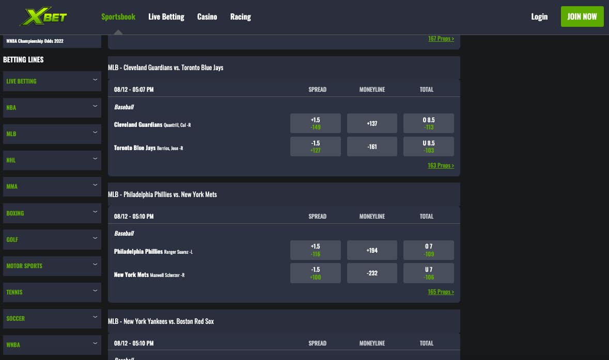View 163 Props for Guardians vs Blue Jays
This screenshot has width=609, height=360.
(x=441, y=165)
